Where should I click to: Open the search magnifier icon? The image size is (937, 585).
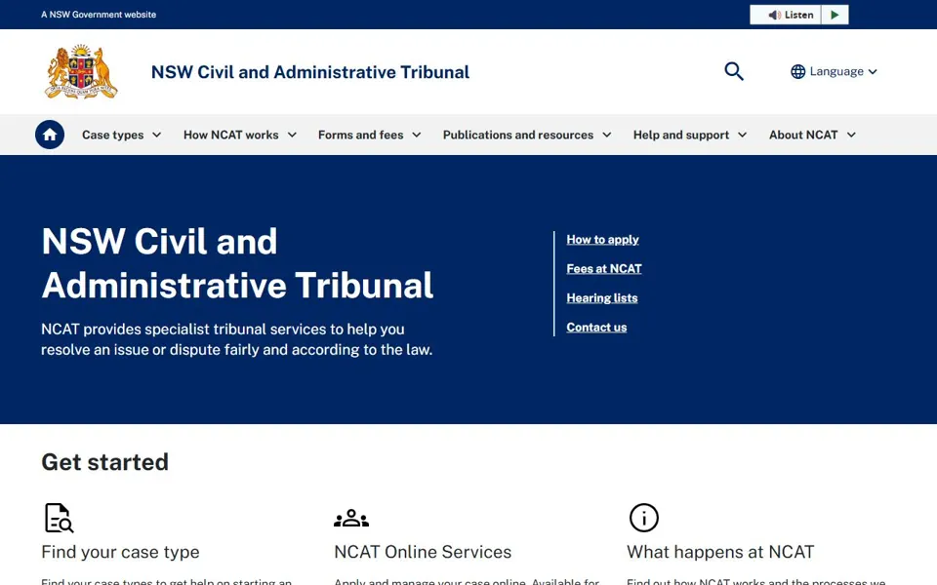(734, 71)
